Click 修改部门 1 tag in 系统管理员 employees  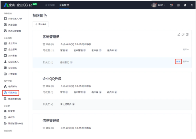click(66, 62)
